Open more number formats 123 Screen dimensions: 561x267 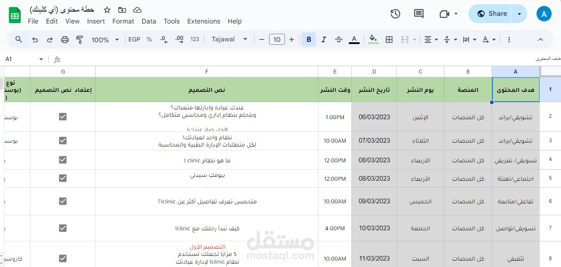pos(195,39)
